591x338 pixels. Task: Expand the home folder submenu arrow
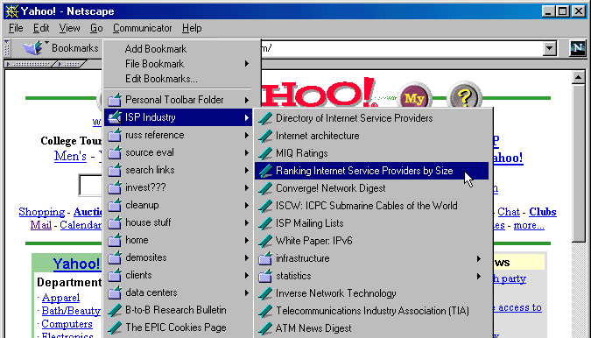247,240
